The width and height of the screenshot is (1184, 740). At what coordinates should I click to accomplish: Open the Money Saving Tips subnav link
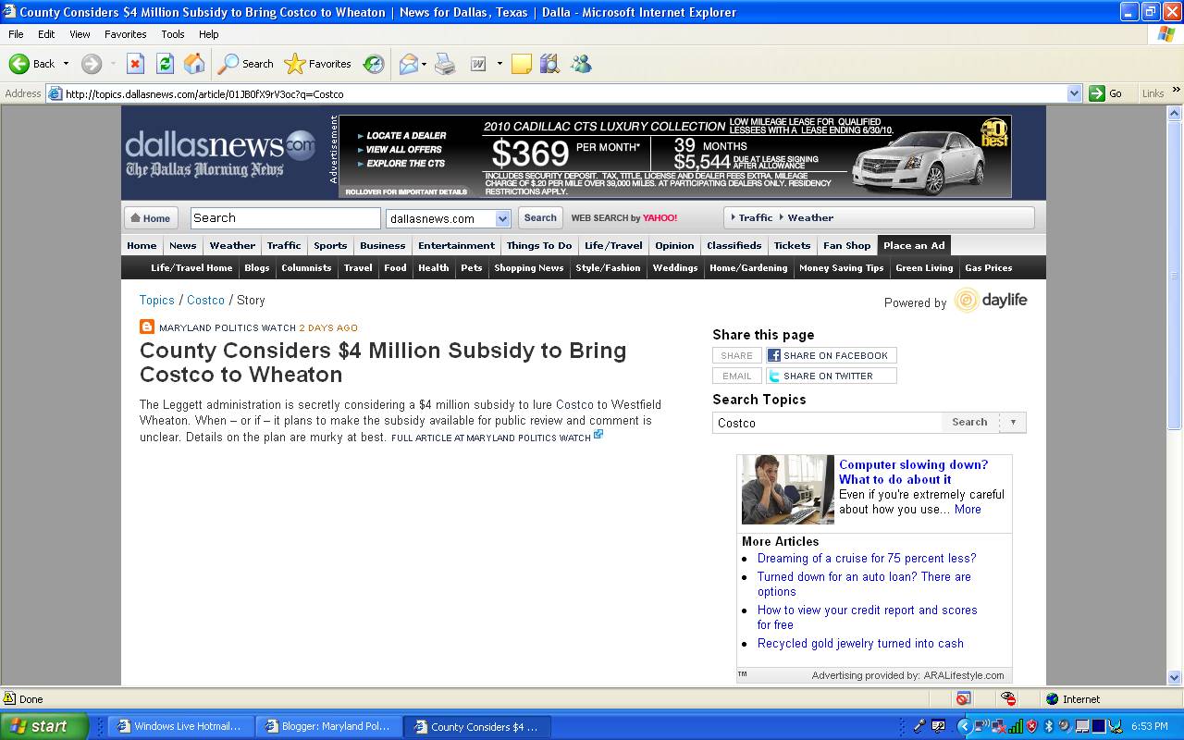pos(841,268)
